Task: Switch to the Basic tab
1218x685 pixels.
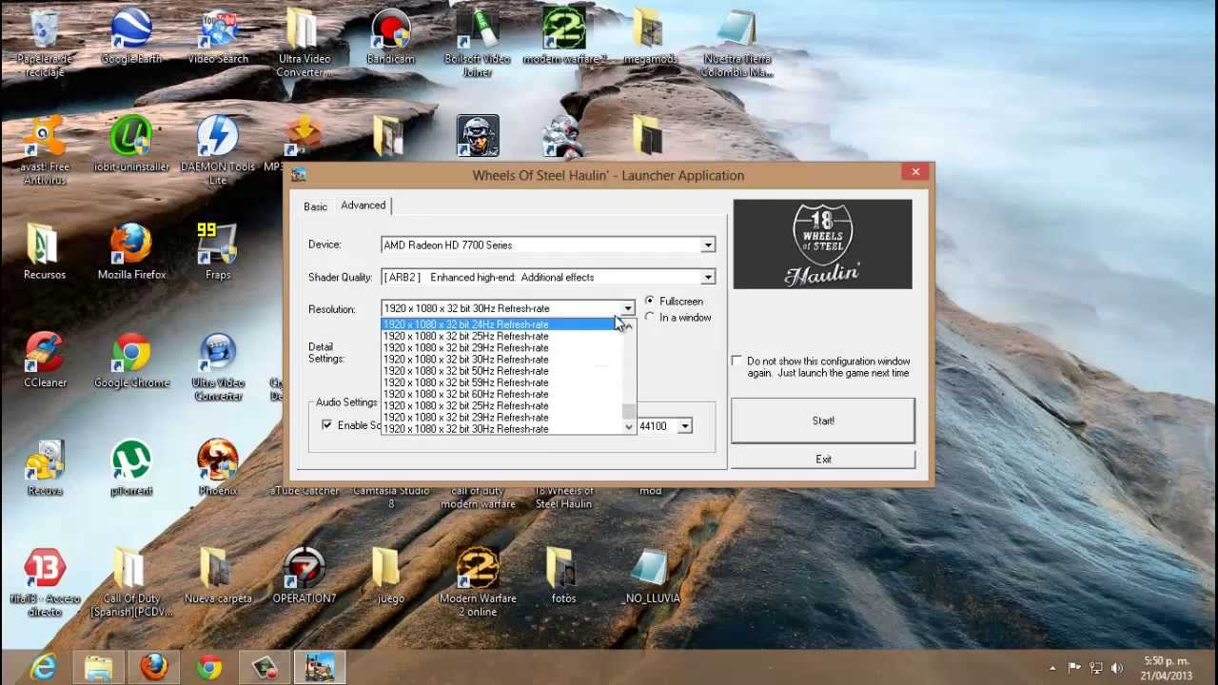Action: [x=315, y=206]
